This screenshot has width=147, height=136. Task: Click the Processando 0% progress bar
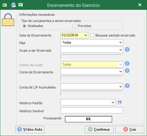coord(89,119)
